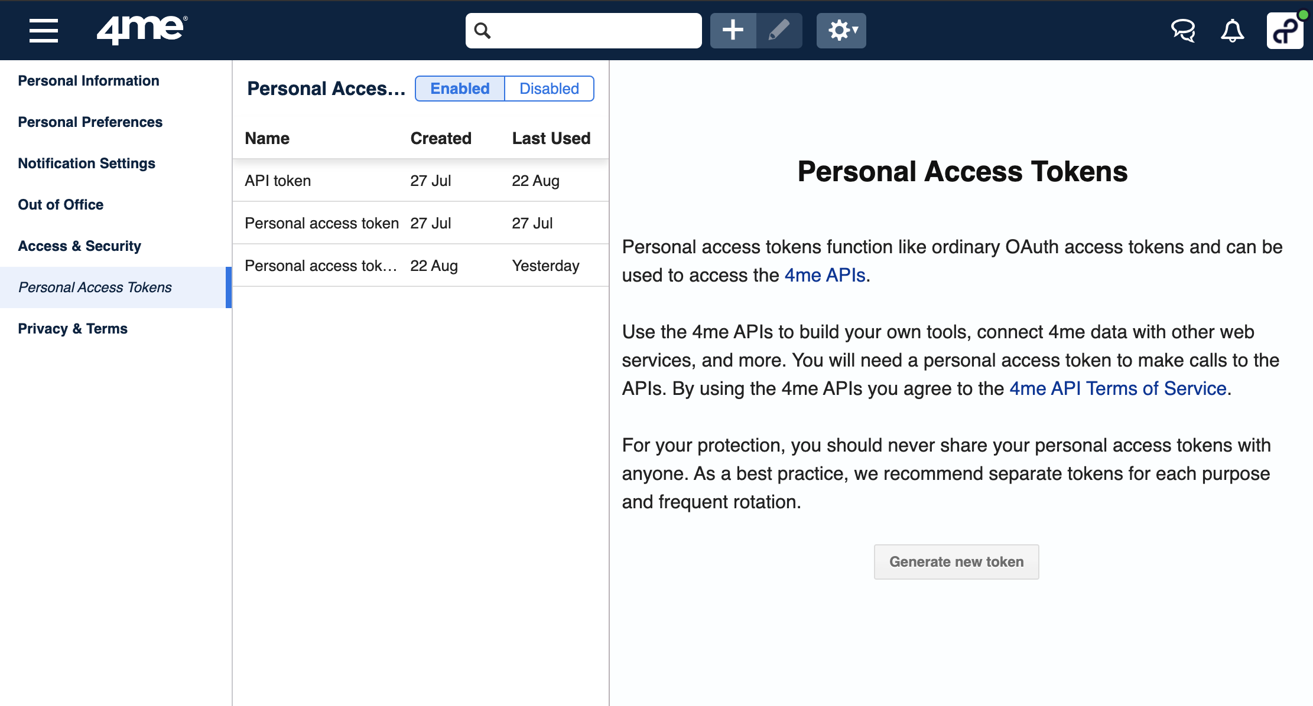Open the chat conversations icon
Screen dimensions: 1313x706
[x=1183, y=31]
